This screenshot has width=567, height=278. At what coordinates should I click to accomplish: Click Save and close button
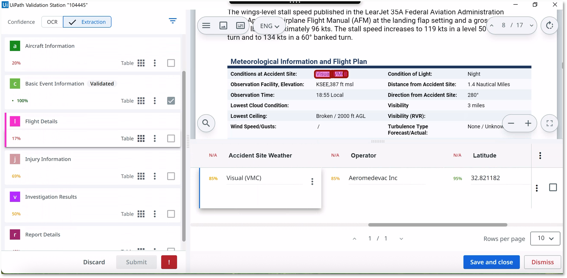(491, 262)
